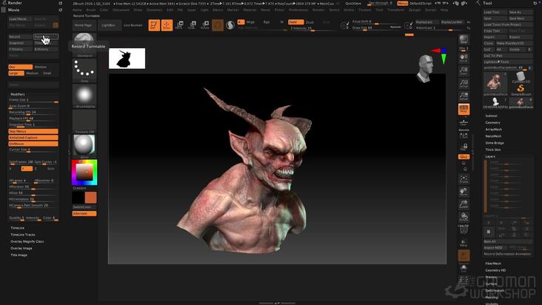The width and height of the screenshot is (542, 305).
Task: Open the Document menu
Action: tap(121, 10)
